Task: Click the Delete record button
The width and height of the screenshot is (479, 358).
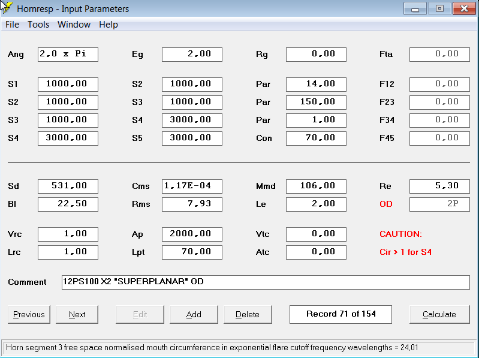Action: [x=248, y=314]
